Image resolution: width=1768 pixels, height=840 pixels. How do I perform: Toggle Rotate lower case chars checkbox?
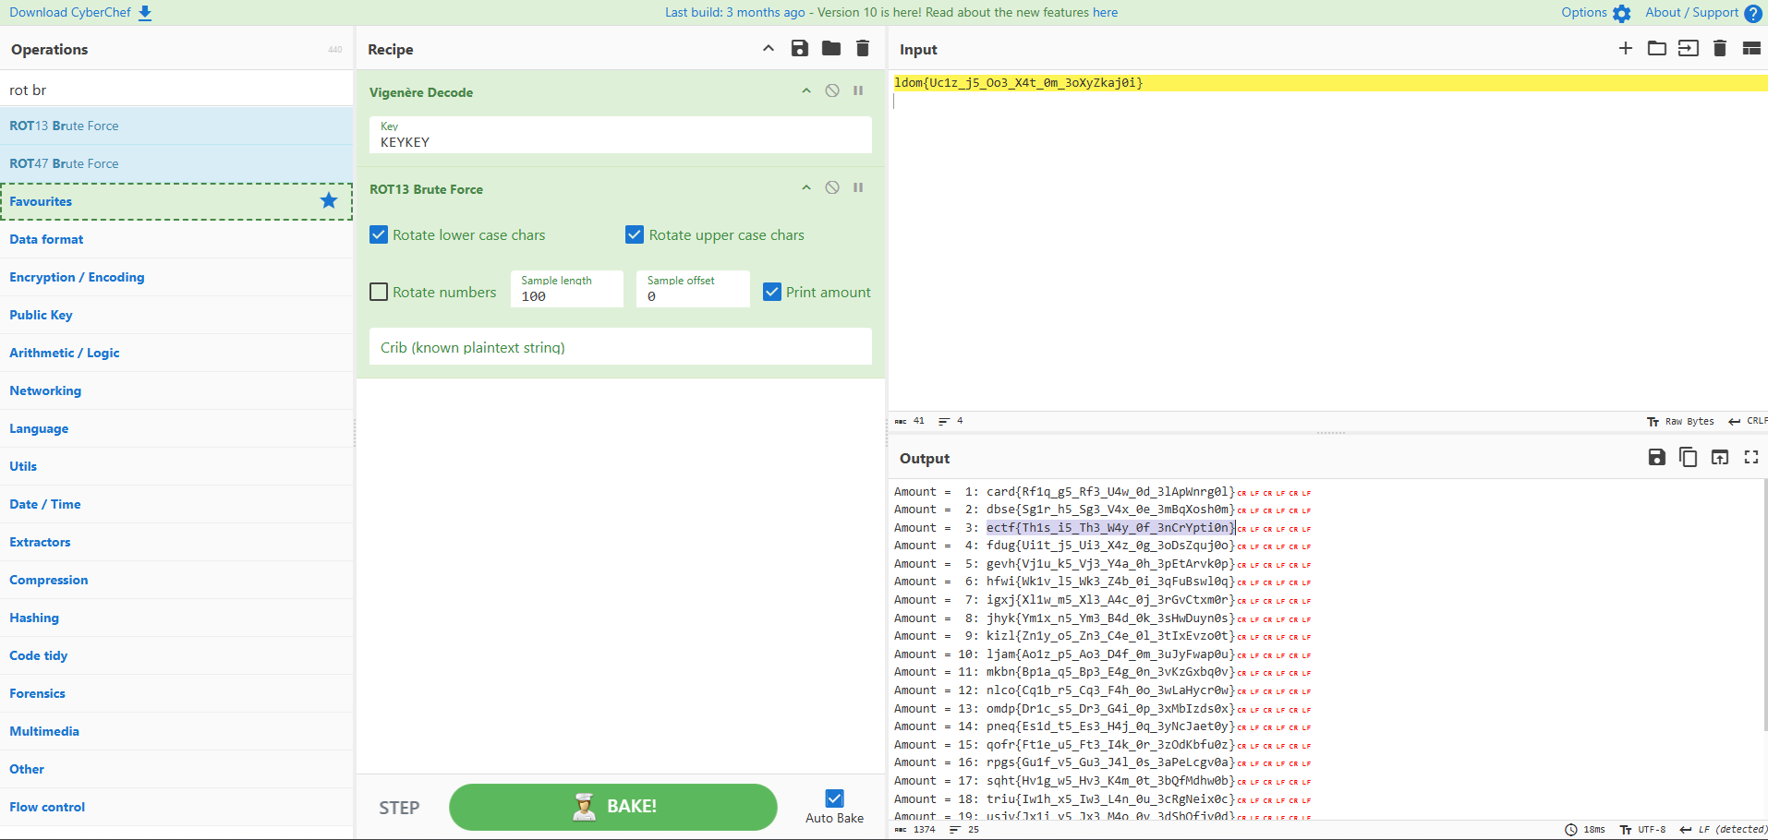(x=379, y=234)
